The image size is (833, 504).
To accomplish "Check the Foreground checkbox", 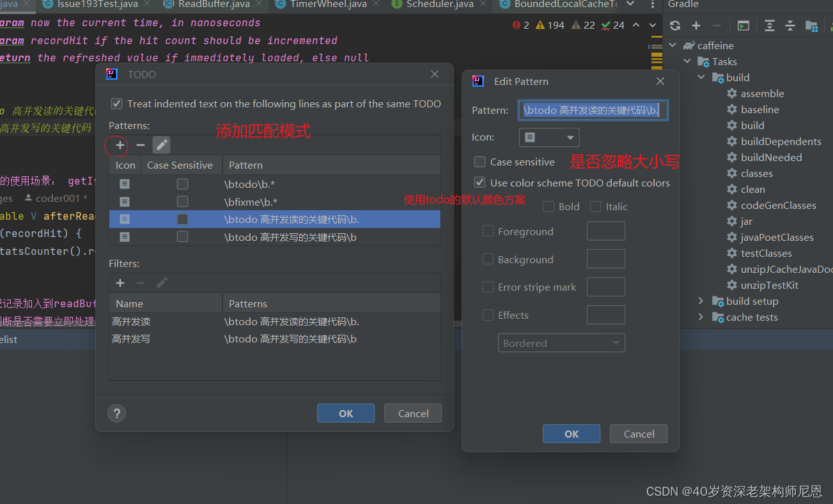I will (488, 231).
